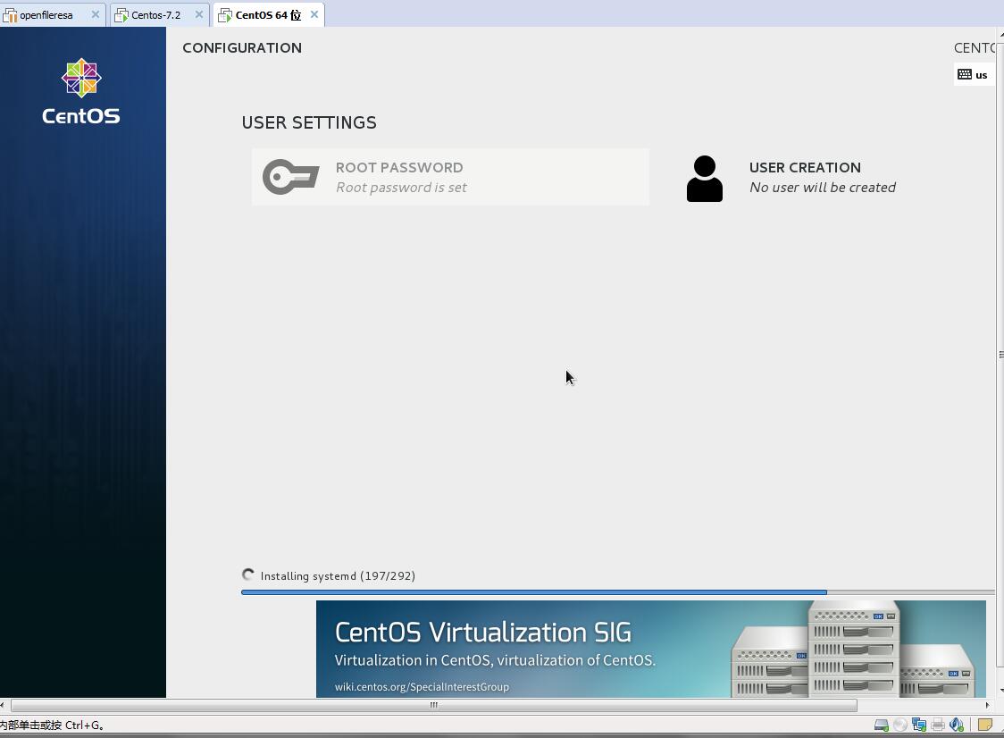
Task: Click the horizontal scrollbar left arrow
Action: click(3, 705)
